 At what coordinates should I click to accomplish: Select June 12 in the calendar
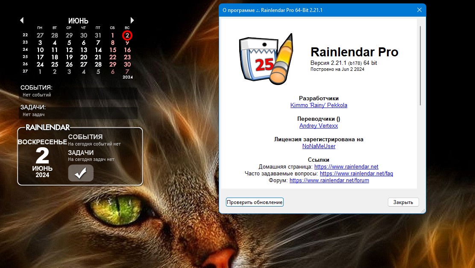(x=69, y=50)
